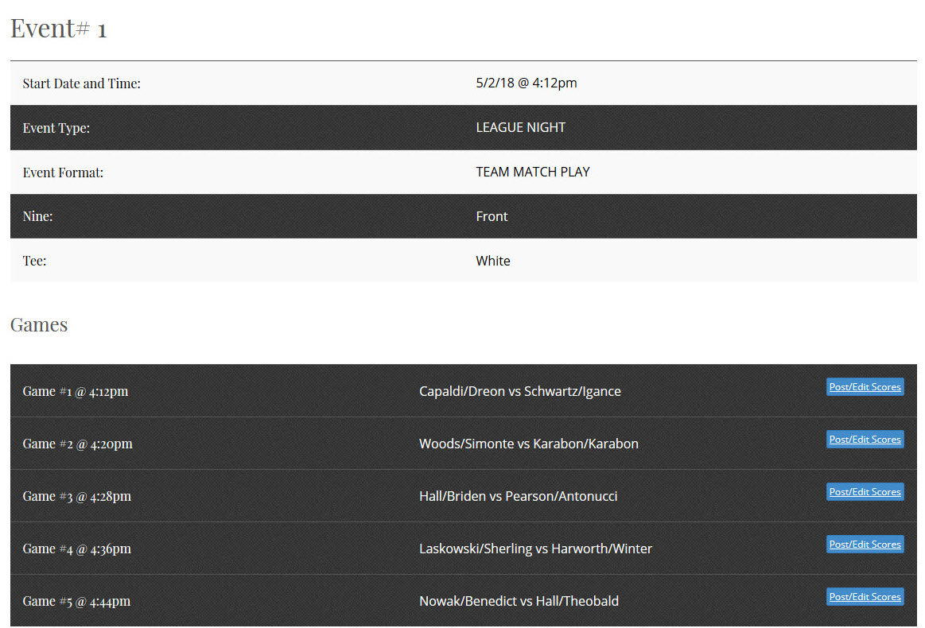This screenshot has height=628, width=925.
Task: Select the Game #1 @ 4:12pm label
Action: (x=75, y=391)
